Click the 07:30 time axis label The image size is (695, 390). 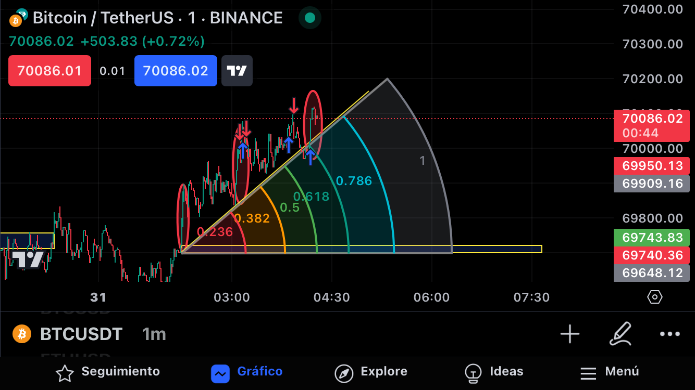point(531,297)
